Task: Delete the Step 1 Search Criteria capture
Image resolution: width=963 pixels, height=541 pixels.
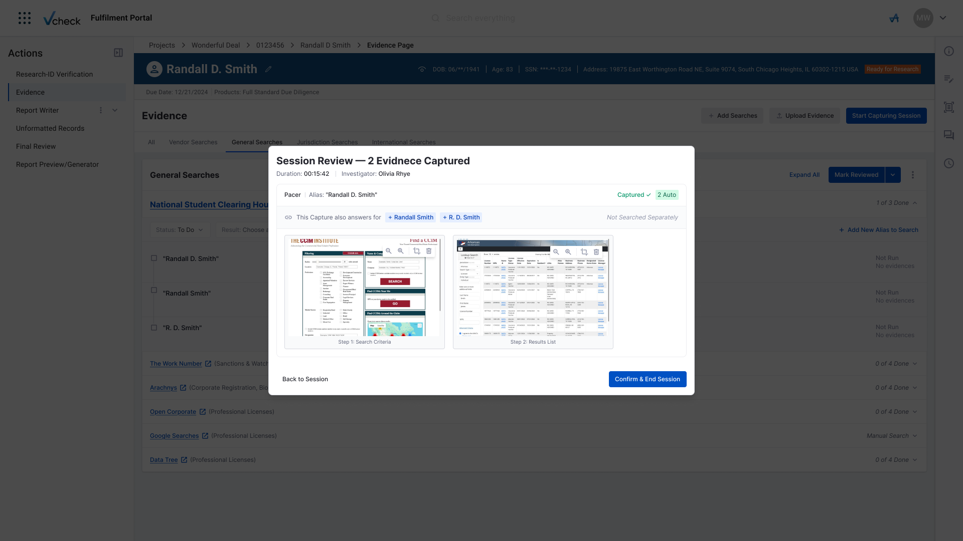Action: pos(429,251)
